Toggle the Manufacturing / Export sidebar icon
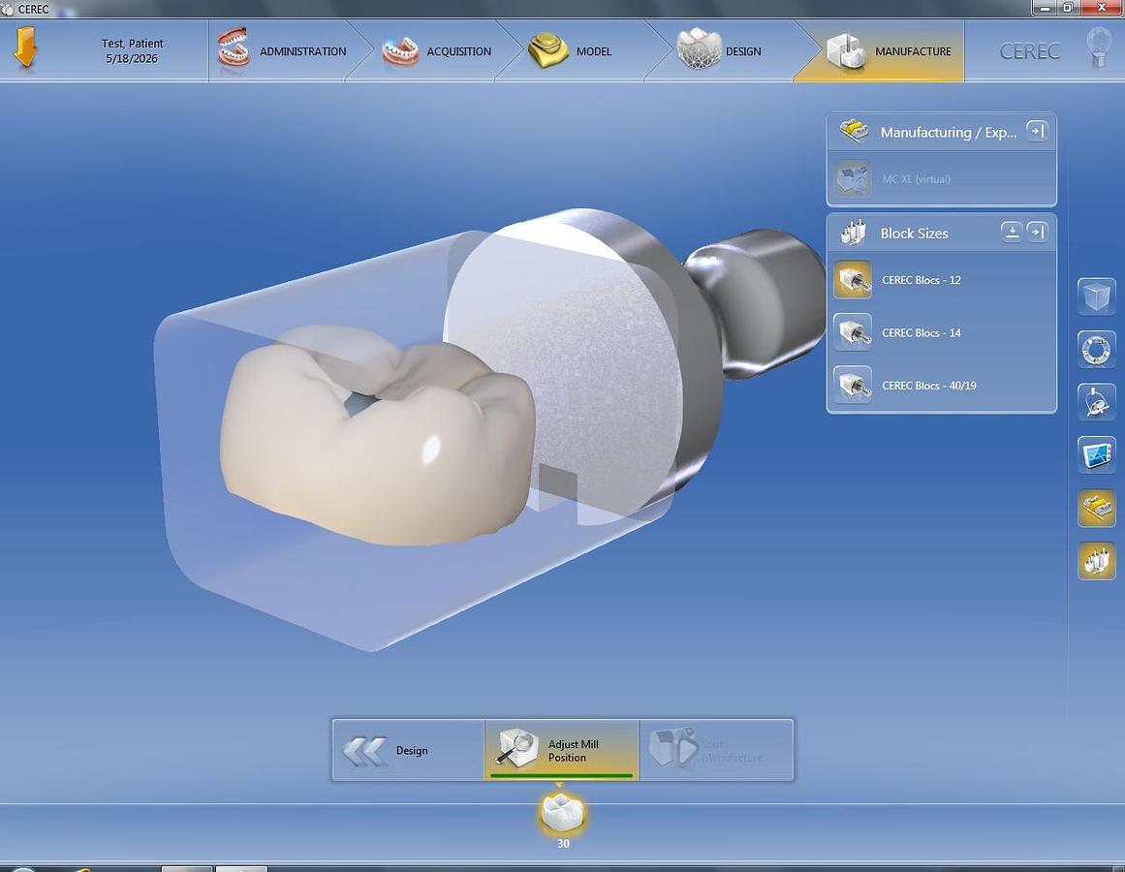 click(x=1096, y=509)
